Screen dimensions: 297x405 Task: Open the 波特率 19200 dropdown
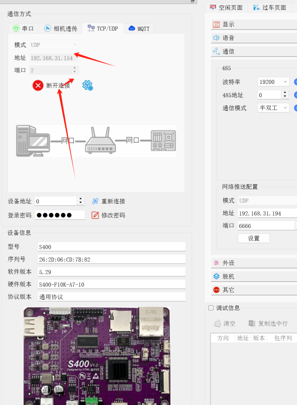click(273, 82)
